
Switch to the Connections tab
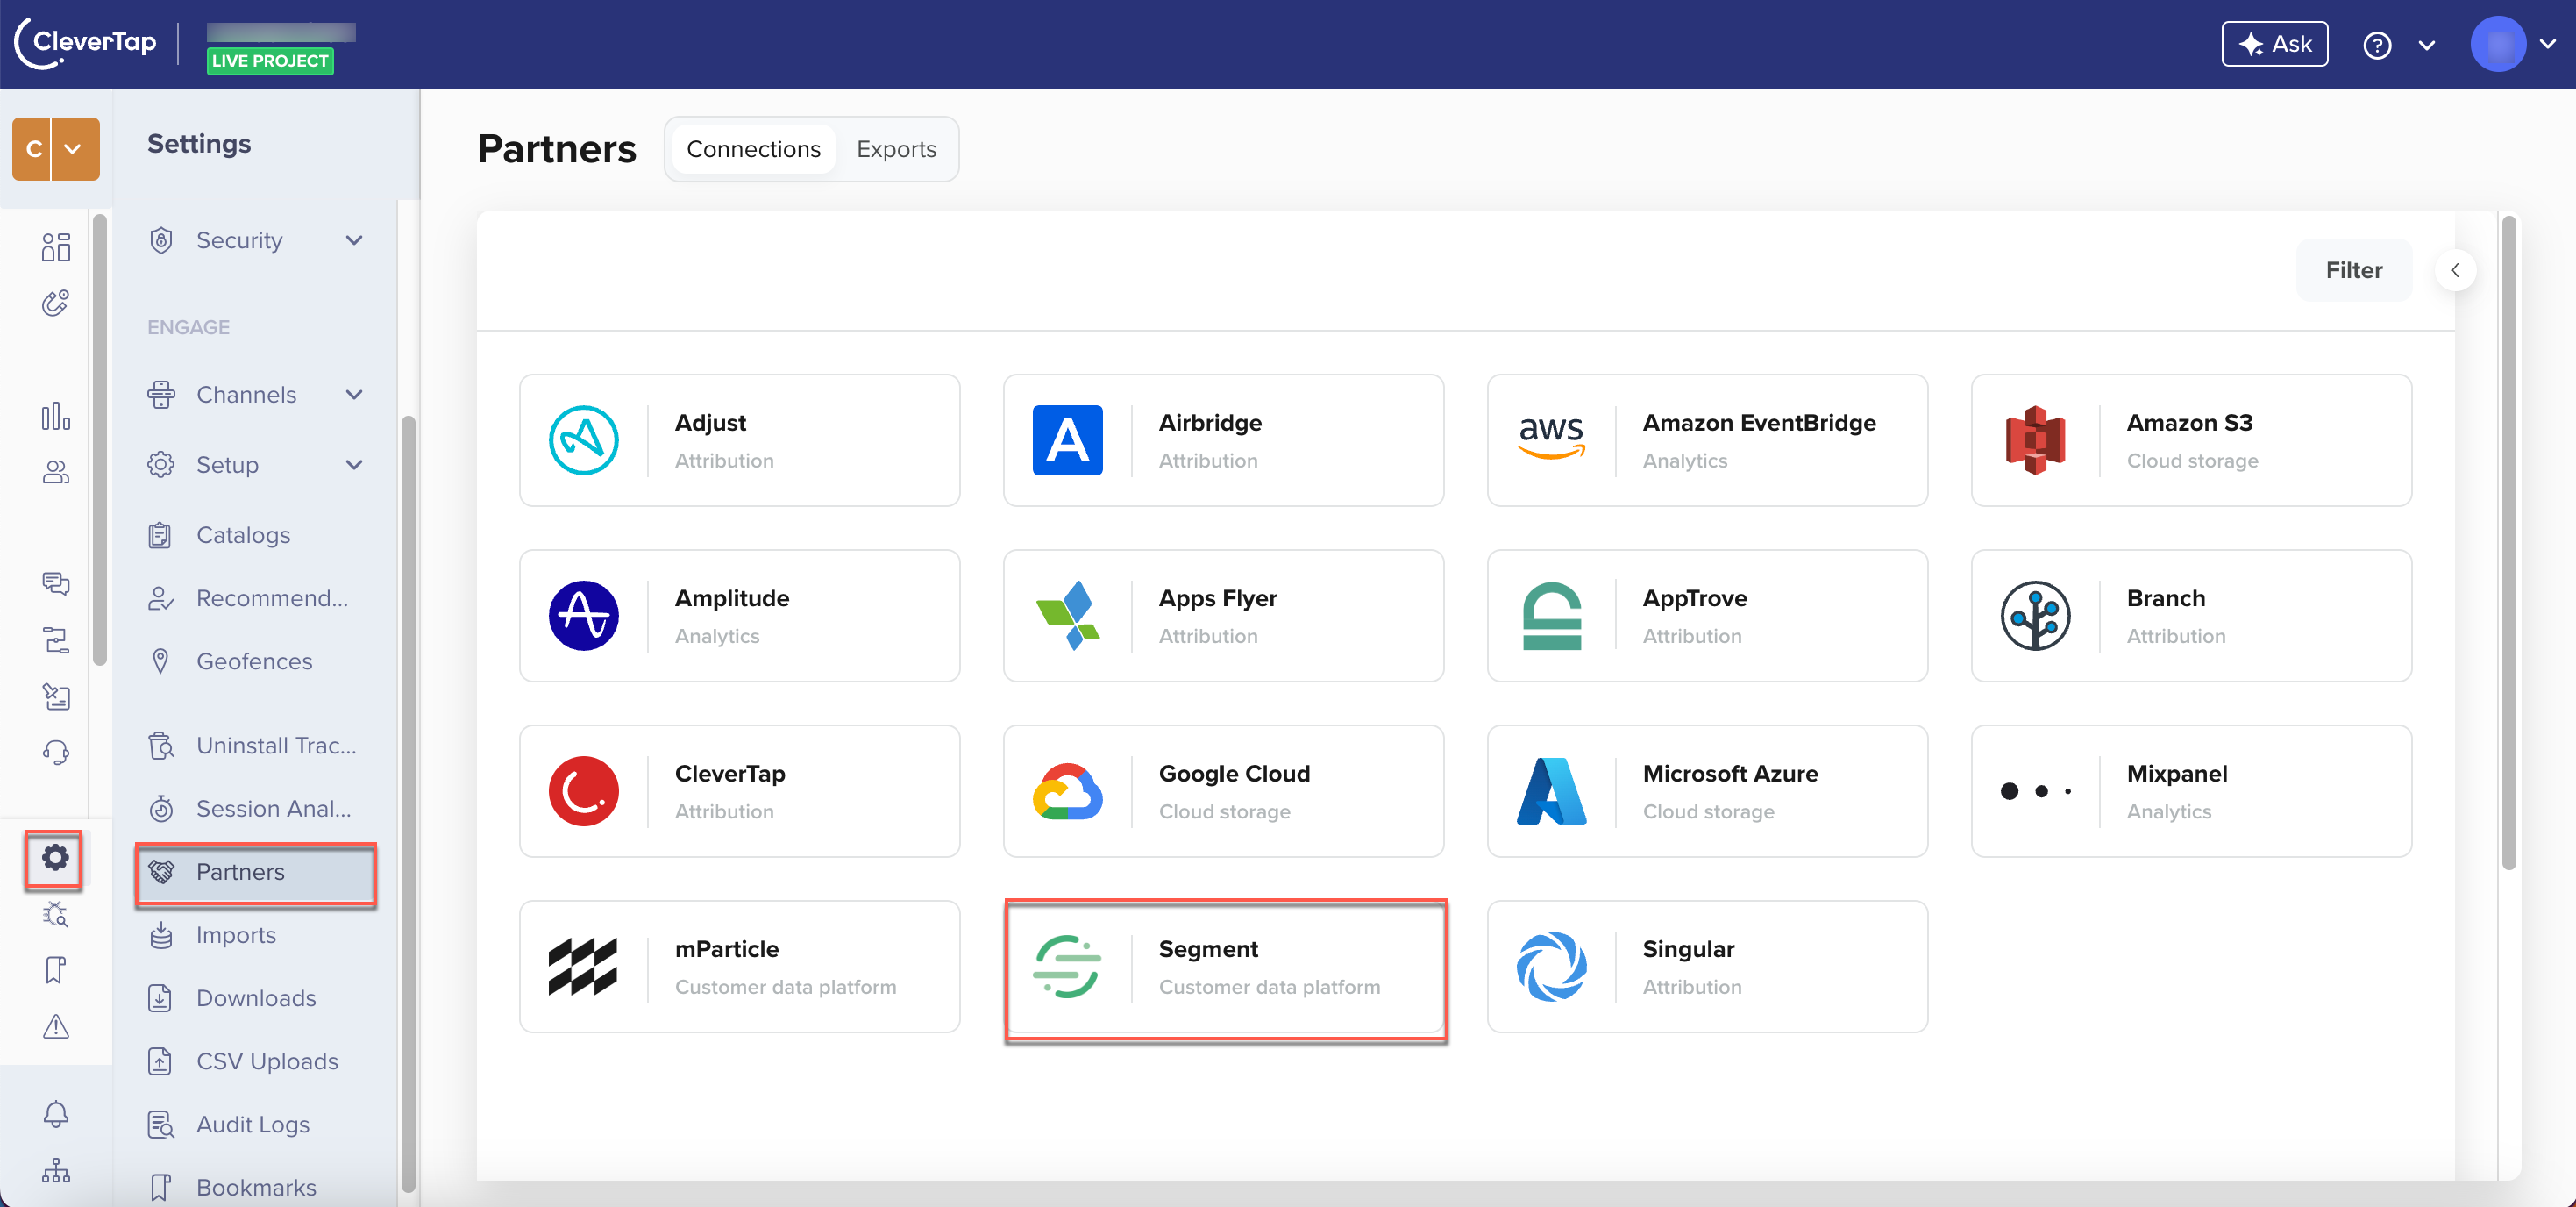pyautogui.click(x=753, y=149)
